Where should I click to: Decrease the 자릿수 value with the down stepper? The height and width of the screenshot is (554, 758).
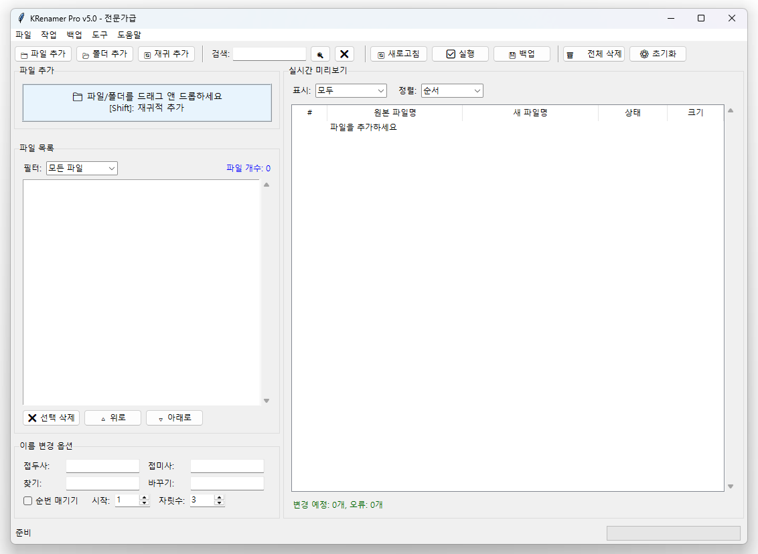219,502
